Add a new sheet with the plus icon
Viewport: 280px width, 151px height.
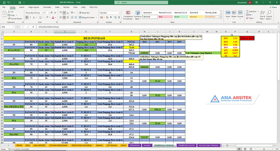tap(227, 146)
